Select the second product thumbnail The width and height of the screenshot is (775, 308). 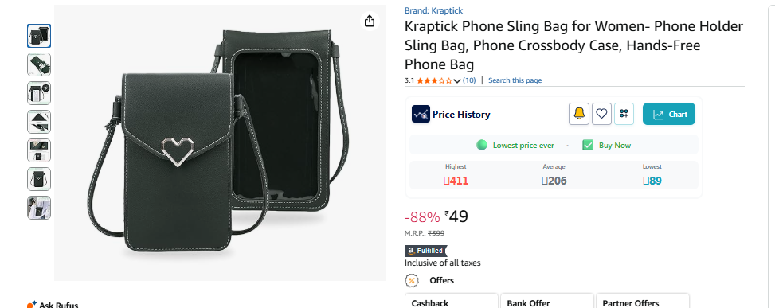tap(39, 64)
